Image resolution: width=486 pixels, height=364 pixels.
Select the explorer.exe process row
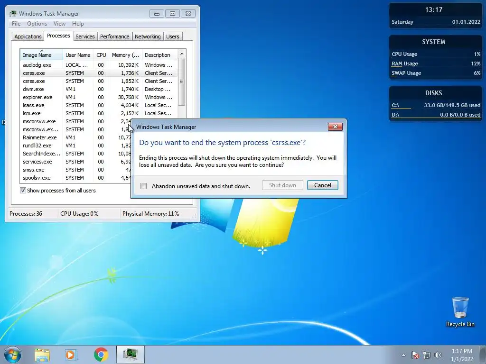click(x=99, y=97)
